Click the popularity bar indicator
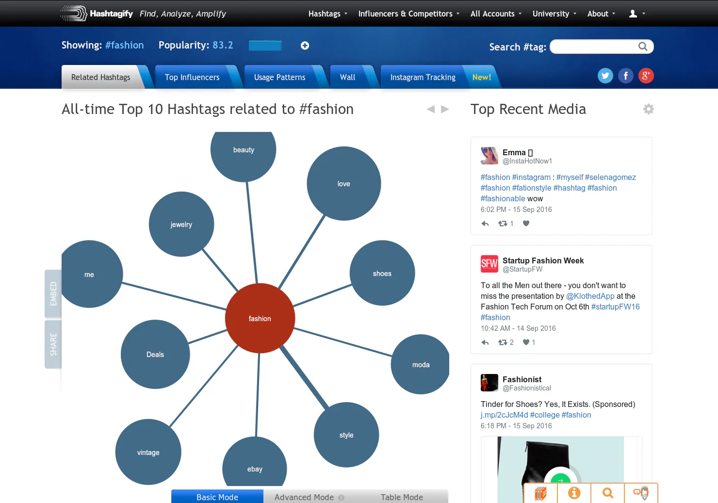Viewport: 718px width, 503px height. coord(265,46)
